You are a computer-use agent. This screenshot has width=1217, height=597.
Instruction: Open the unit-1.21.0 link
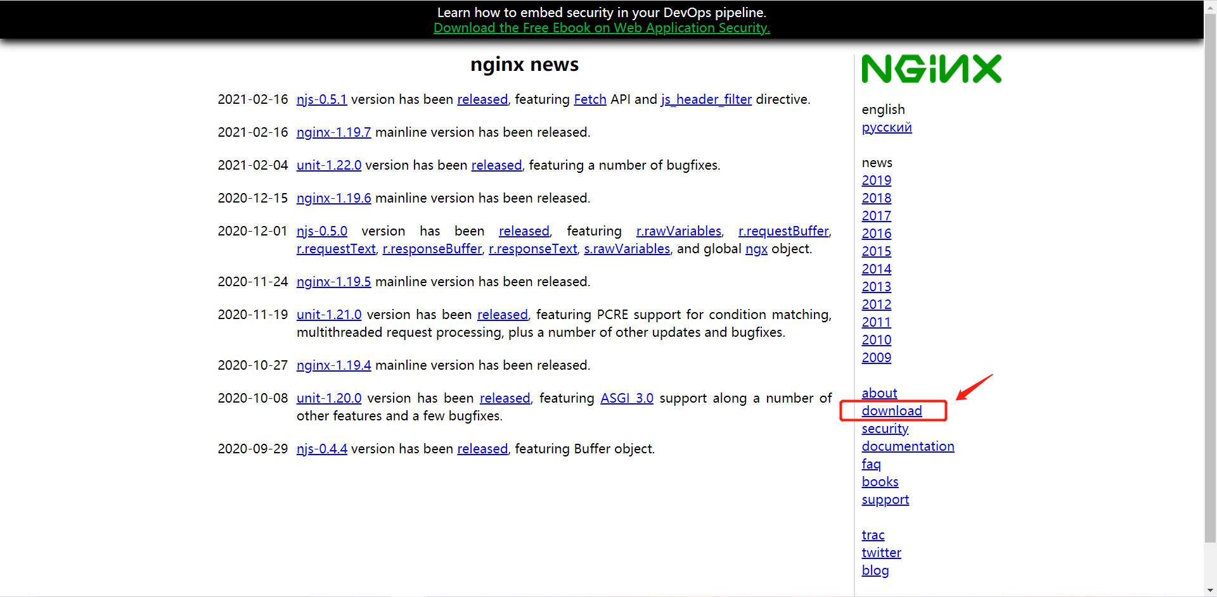(x=329, y=315)
